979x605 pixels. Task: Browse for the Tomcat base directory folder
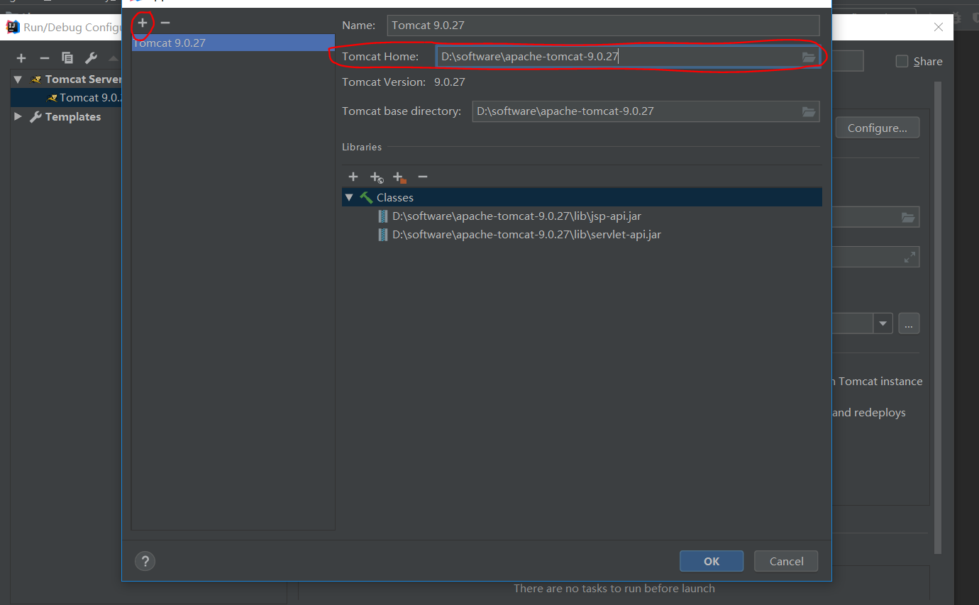pyautogui.click(x=809, y=111)
